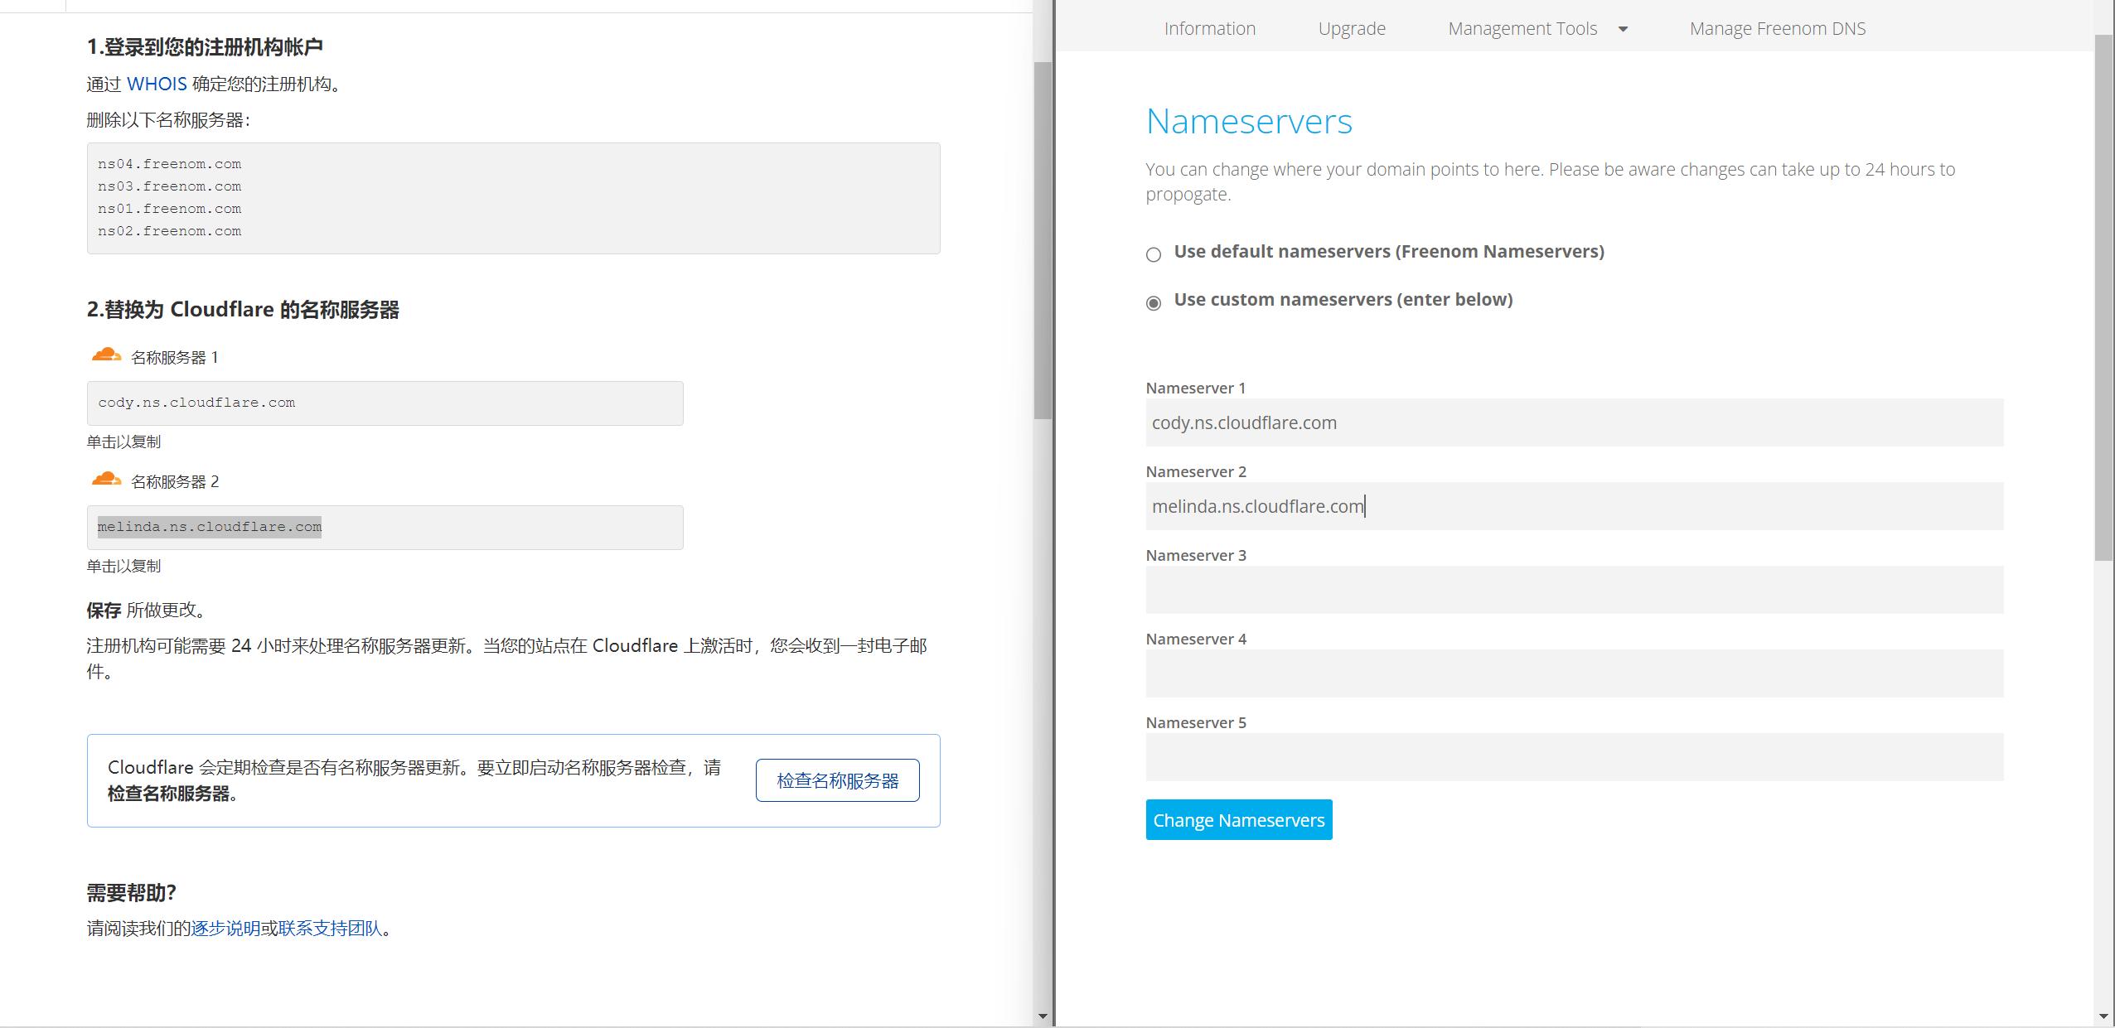Screen dimensions: 2115x1028
Task: Click the Change Nameservers button
Action: point(1237,819)
